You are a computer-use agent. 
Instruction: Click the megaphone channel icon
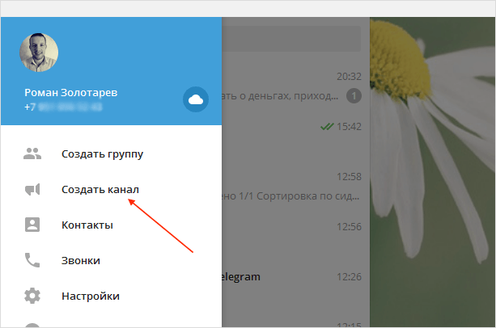32,189
